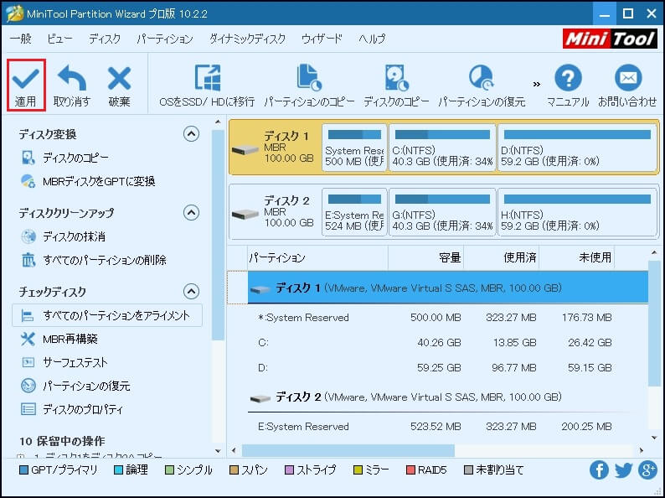Select ディスク 2 in disk map
Screen dimensions: 665x498
[x=275, y=212]
